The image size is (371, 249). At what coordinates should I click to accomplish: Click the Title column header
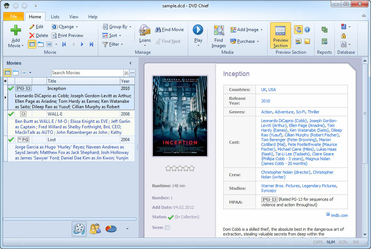point(83,81)
